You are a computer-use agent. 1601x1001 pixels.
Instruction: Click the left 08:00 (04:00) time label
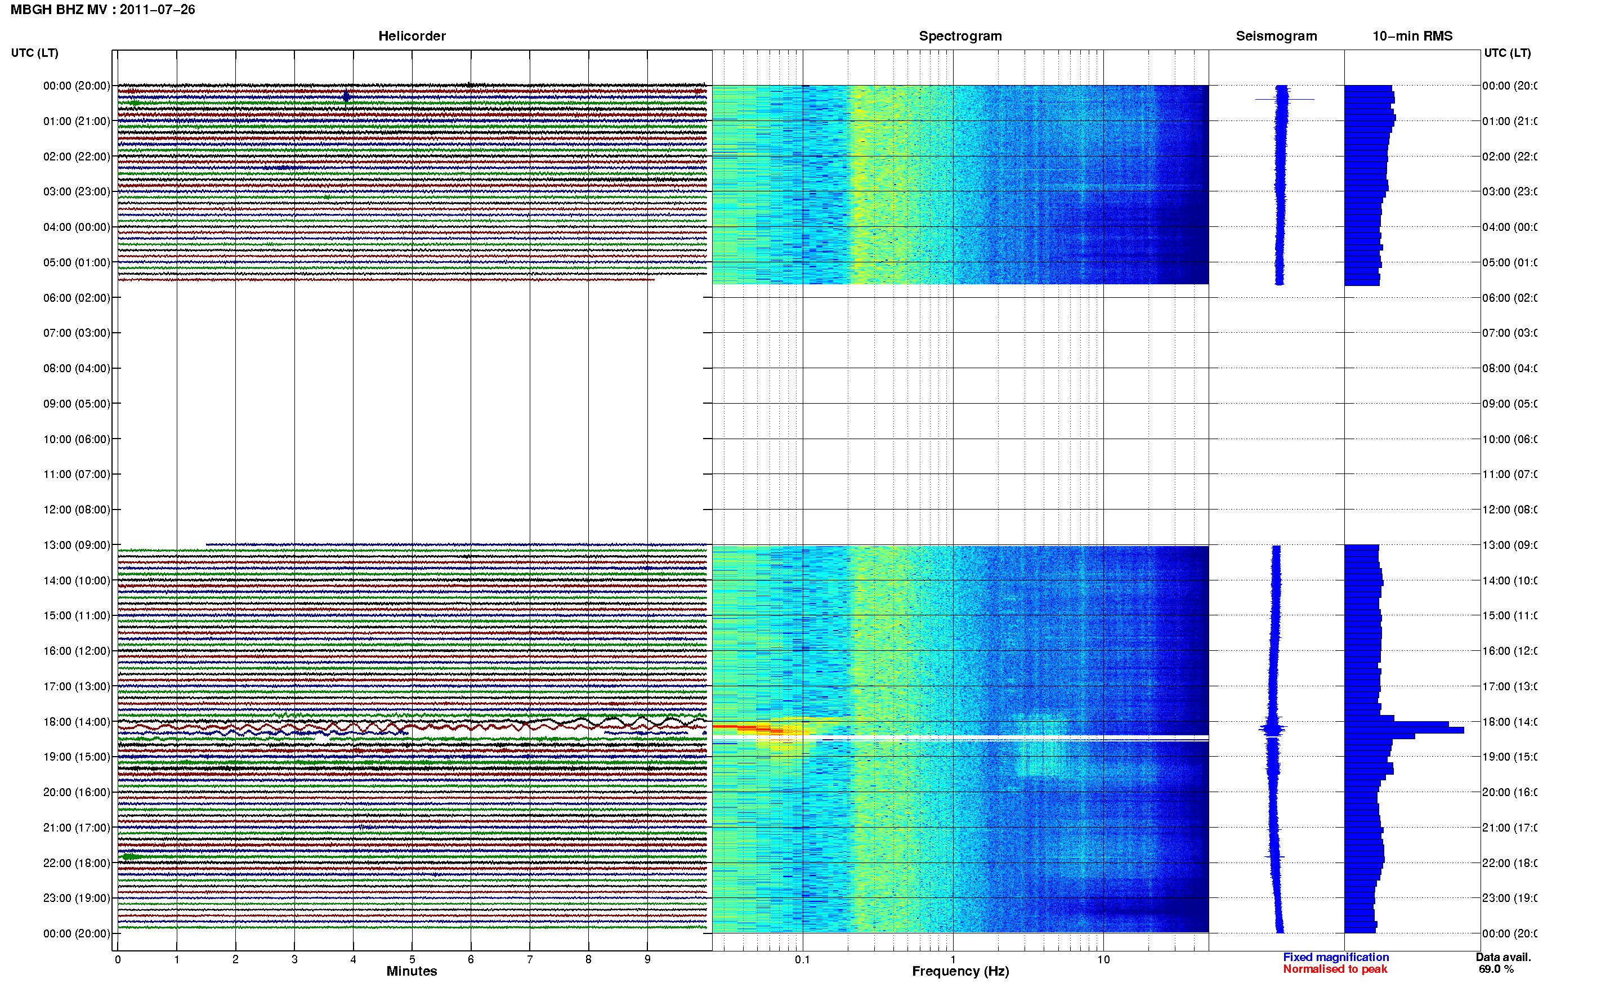[x=77, y=368]
